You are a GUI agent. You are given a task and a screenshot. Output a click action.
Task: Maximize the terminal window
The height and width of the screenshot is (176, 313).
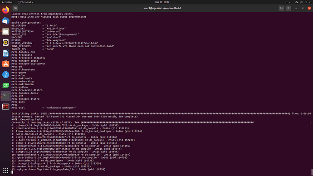[303, 8]
